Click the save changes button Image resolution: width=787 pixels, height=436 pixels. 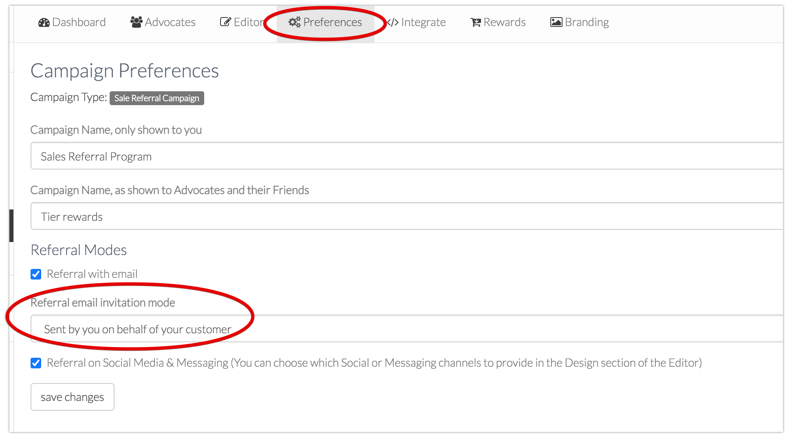[73, 397]
